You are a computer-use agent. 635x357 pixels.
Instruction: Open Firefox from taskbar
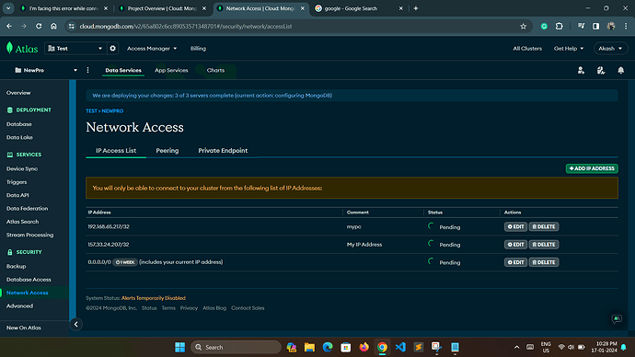(364, 347)
